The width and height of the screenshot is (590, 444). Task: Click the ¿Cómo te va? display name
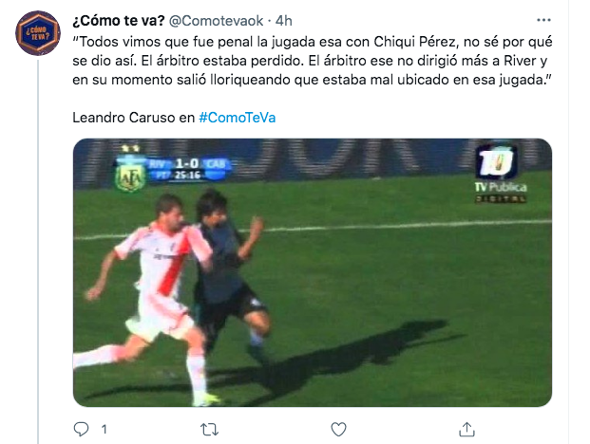coord(119,21)
